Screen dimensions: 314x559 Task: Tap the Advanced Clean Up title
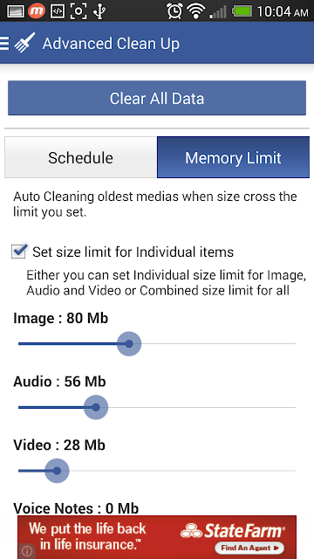(x=111, y=44)
